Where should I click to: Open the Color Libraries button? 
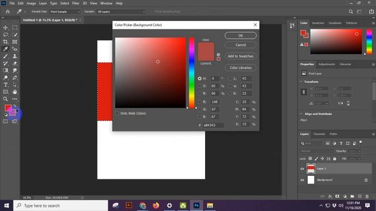(240, 68)
